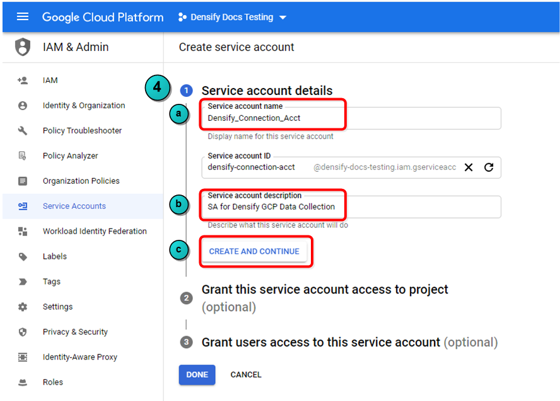560x401 pixels.
Task: Clear the Service account ID with X
Action: click(x=469, y=167)
